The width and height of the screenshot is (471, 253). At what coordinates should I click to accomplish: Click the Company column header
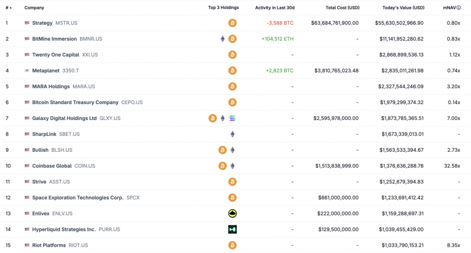pos(34,8)
